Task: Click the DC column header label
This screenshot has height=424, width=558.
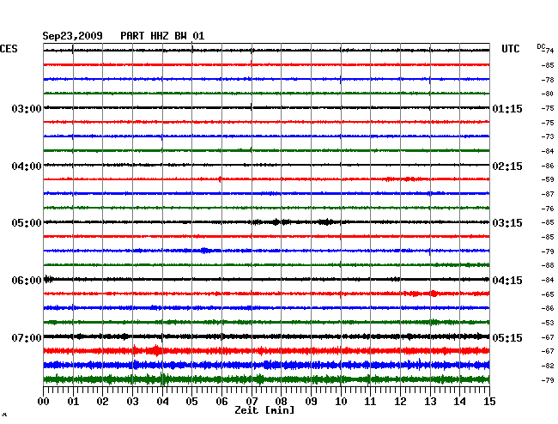Action: [541, 45]
